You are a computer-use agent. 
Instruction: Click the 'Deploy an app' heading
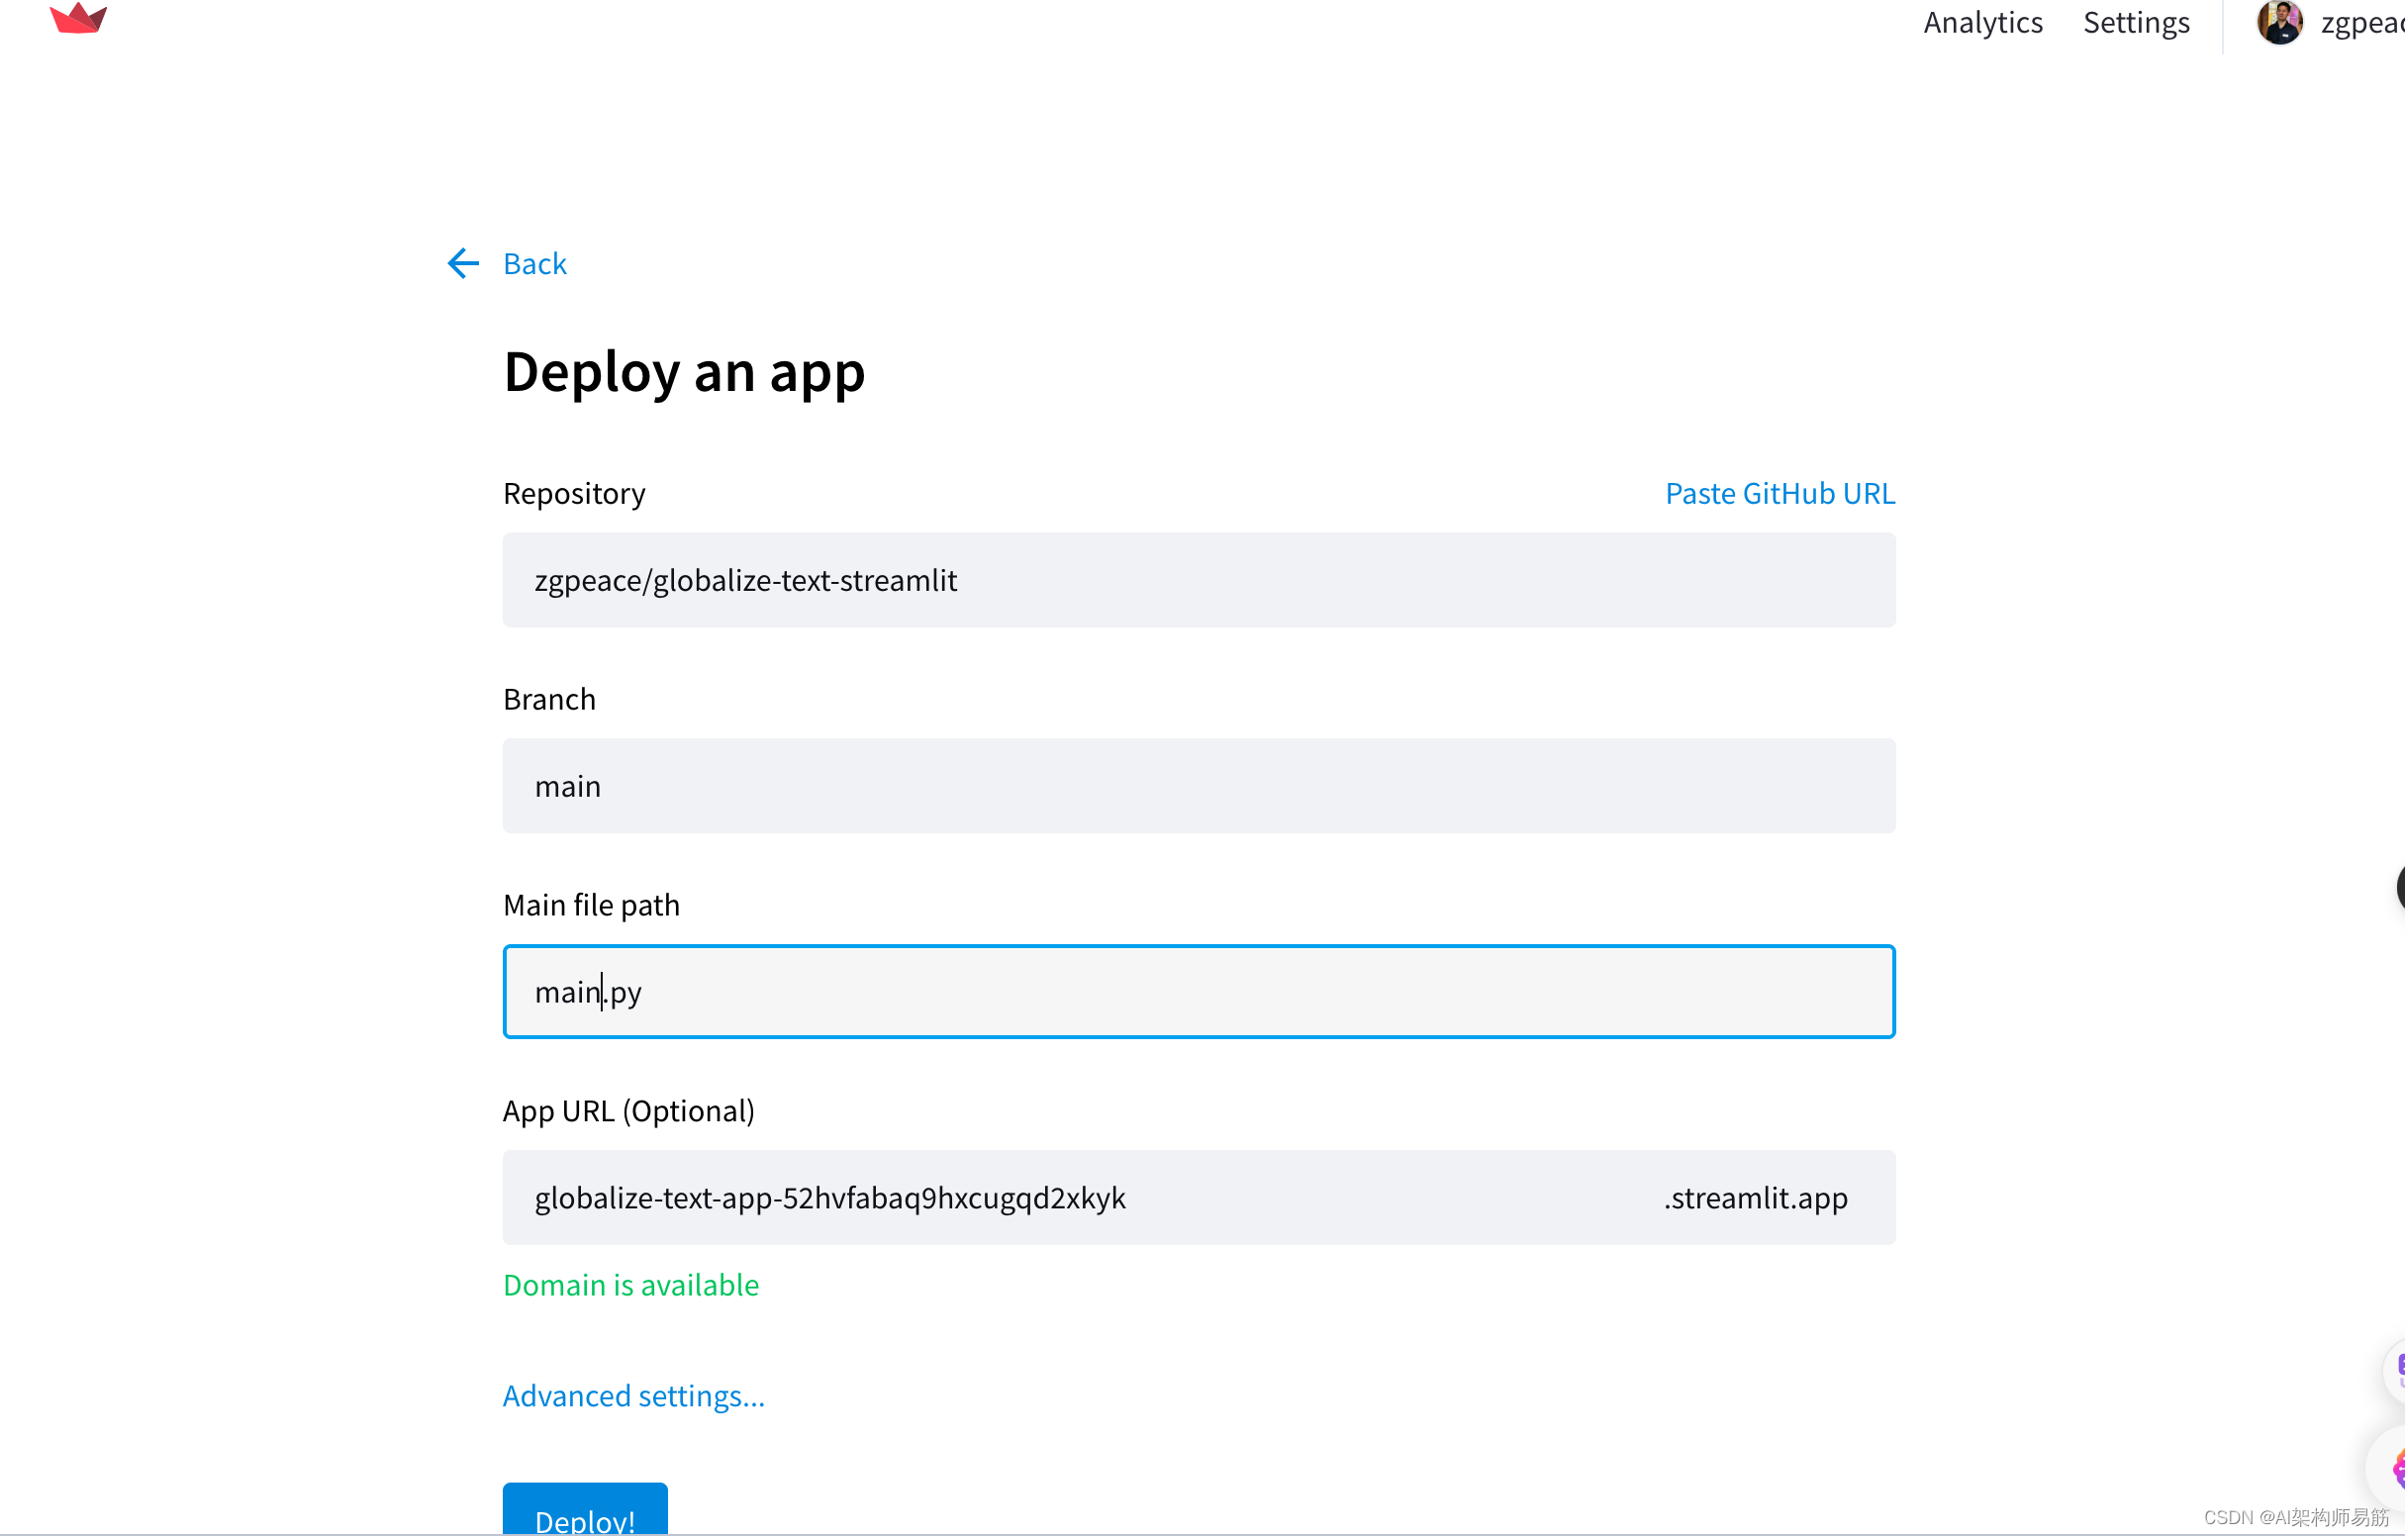click(x=684, y=373)
